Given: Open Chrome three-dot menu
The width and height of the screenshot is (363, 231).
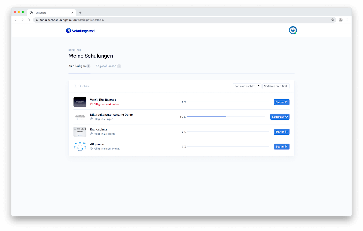Looking at the screenshot, I should (x=347, y=20).
